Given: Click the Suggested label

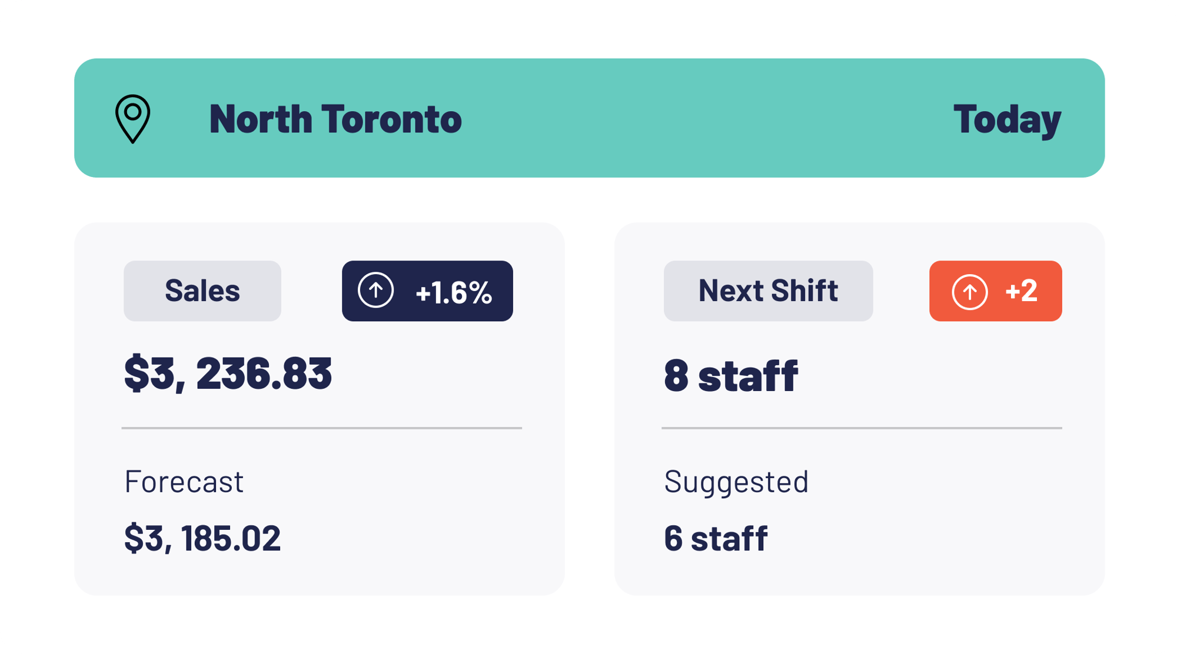Looking at the screenshot, I should 736,482.
